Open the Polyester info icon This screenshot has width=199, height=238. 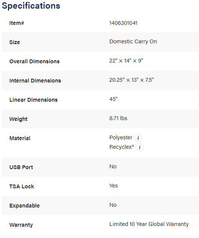(138, 138)
